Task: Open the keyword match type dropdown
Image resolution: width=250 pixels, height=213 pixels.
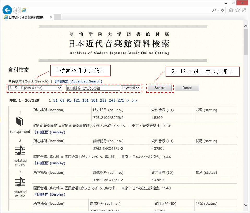Action: pos(130,88)
